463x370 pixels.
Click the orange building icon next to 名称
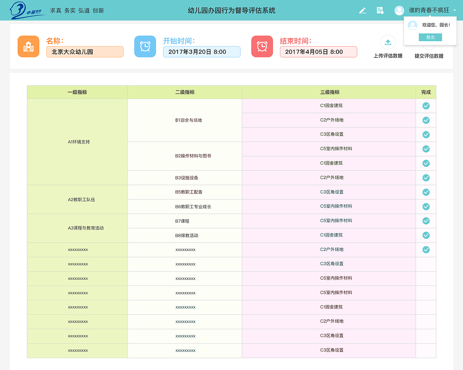pos(28,46)
